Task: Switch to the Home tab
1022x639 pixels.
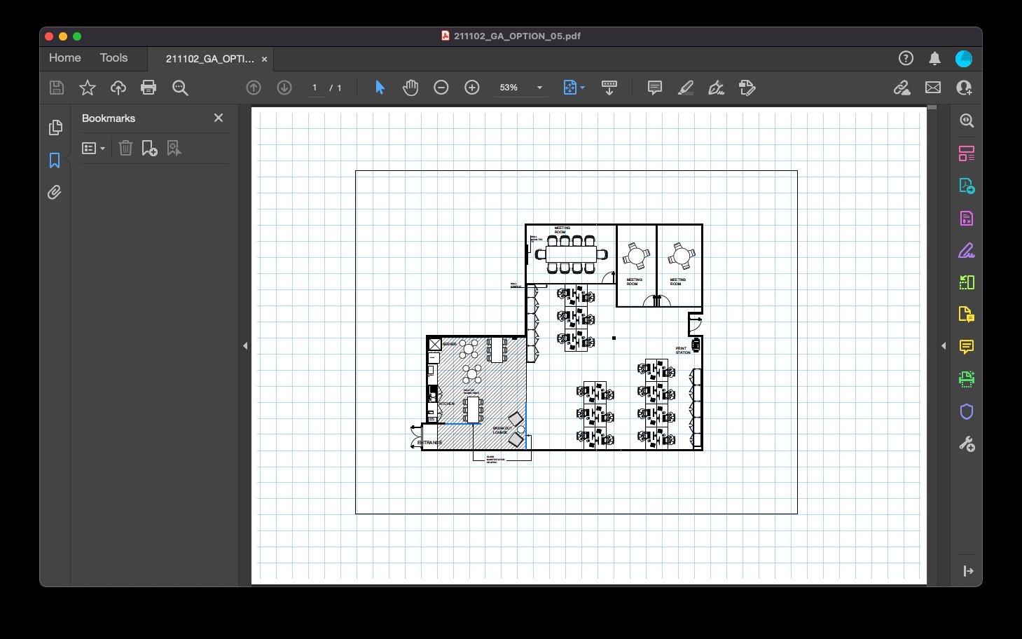Action: [x=64, y=58]
